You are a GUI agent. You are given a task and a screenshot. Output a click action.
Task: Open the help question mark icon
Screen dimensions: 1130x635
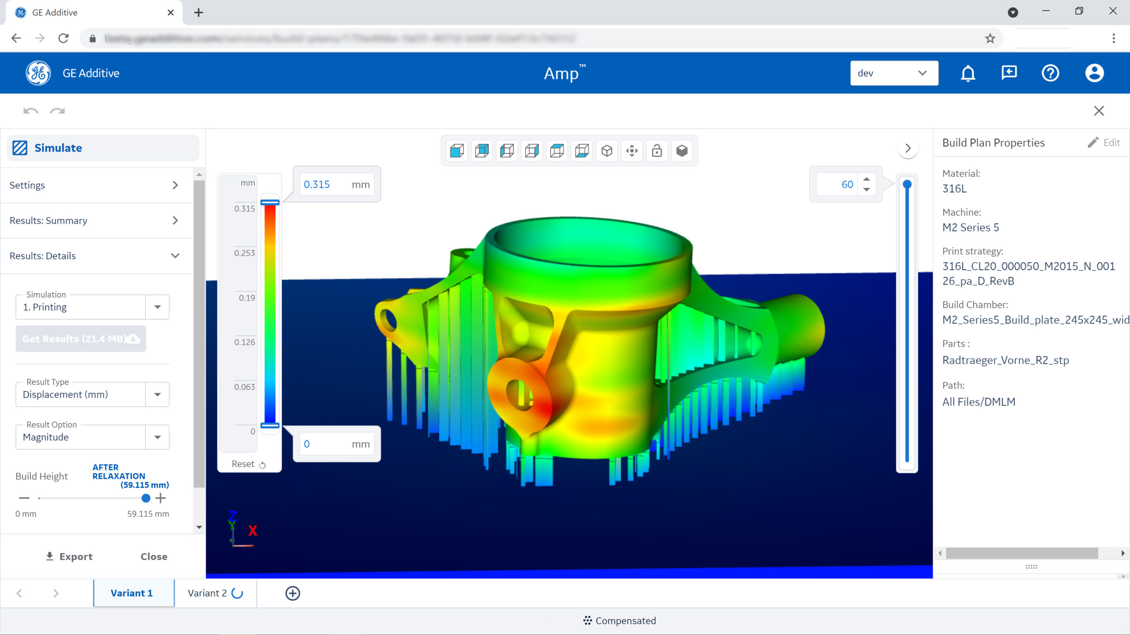[x=1051, y=73]
